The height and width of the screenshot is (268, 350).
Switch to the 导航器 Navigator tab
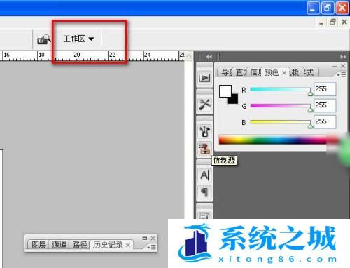pos(226,72)
